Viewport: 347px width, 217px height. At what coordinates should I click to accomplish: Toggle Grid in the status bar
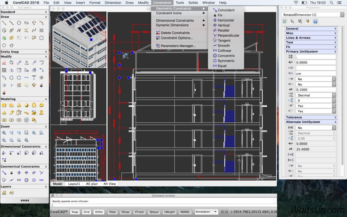coord(86,212)
